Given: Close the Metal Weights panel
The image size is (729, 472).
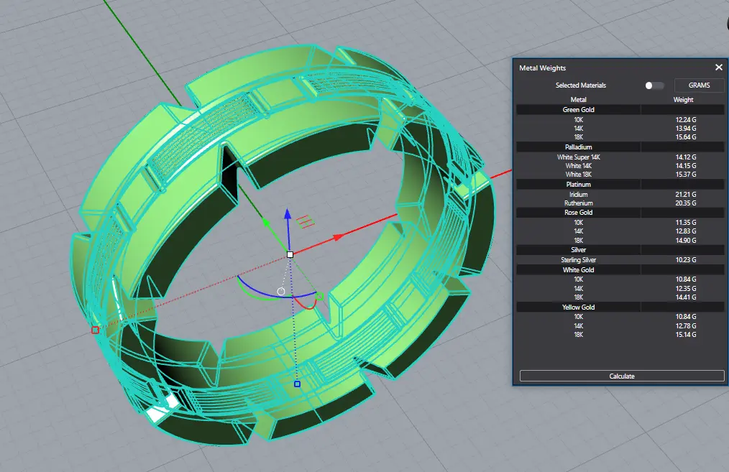Looking at the screenshot, I should [718, 68].
